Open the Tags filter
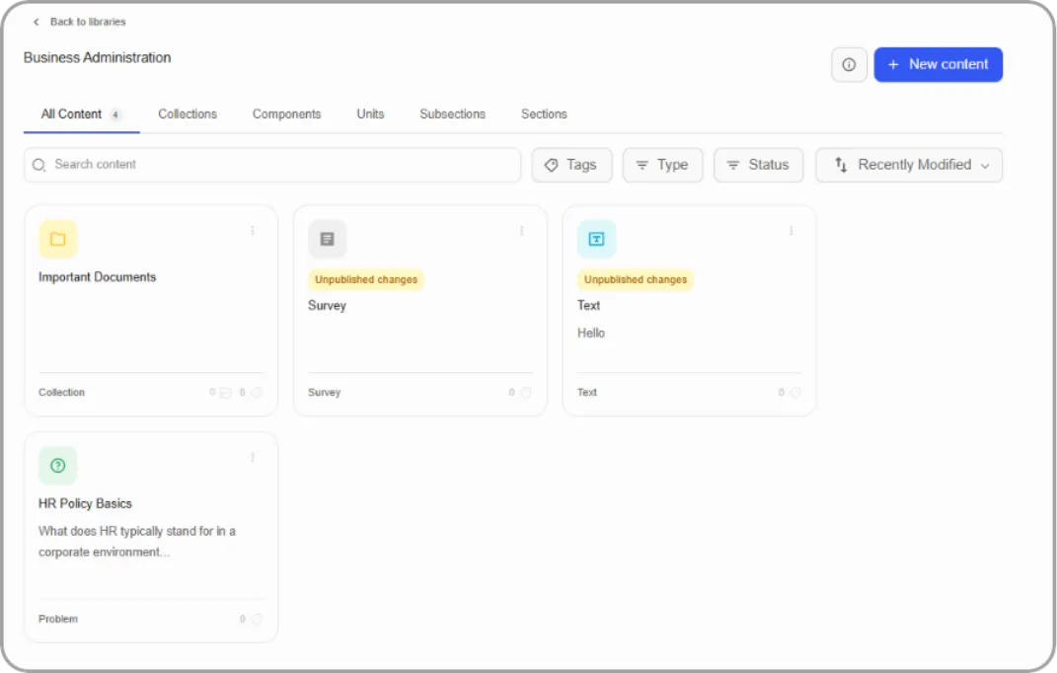Screen dimensions: 1057x673 click(x=571, y=165)
